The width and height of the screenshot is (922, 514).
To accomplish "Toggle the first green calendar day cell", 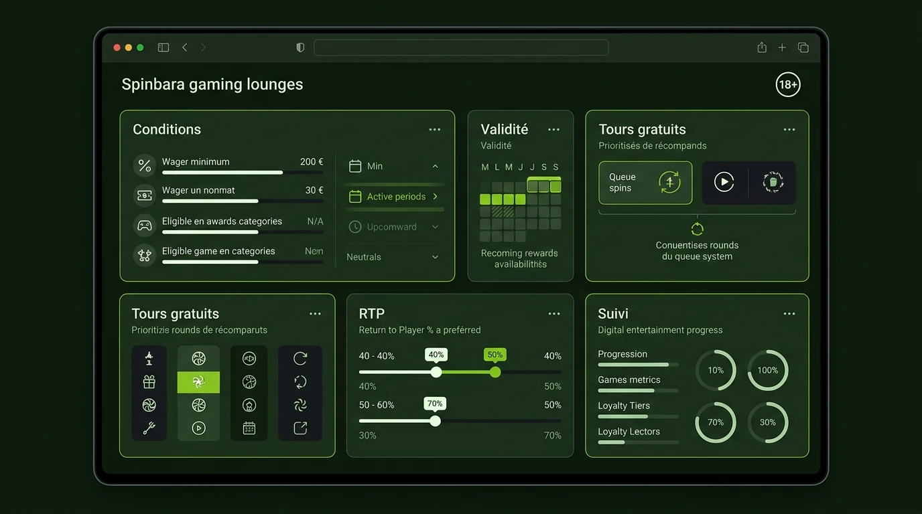I will click(485, 199).
